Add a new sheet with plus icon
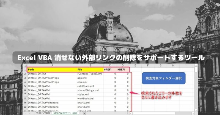The image size is (220, 115). click(x=84, y=113)
